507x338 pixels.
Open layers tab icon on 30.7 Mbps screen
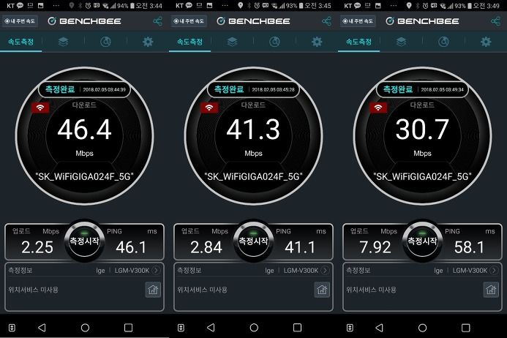(x=401, y=42)
